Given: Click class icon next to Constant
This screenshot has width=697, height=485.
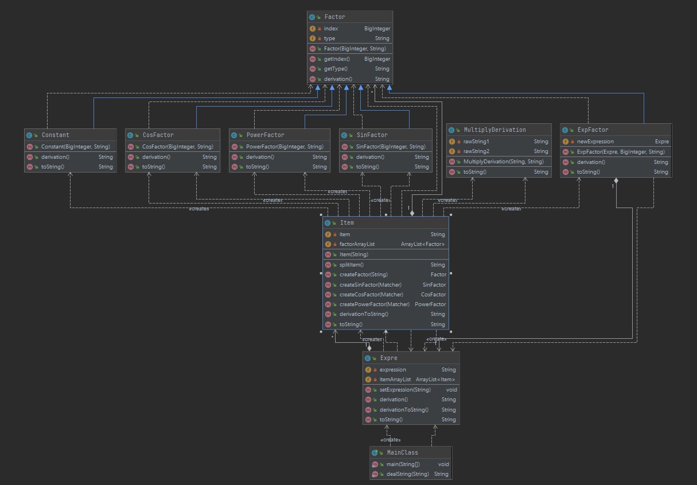Looking at the screenshot, I should coord(29,135).
